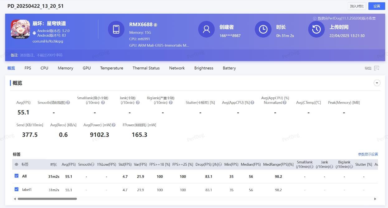Open help icon in table Jank column header
Viewport: 388px width, 208px height.
coord(331,167)
